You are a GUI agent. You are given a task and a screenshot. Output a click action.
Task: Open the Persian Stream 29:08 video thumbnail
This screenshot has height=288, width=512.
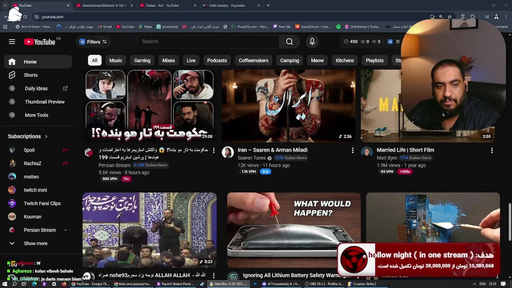tap(150, 106)
